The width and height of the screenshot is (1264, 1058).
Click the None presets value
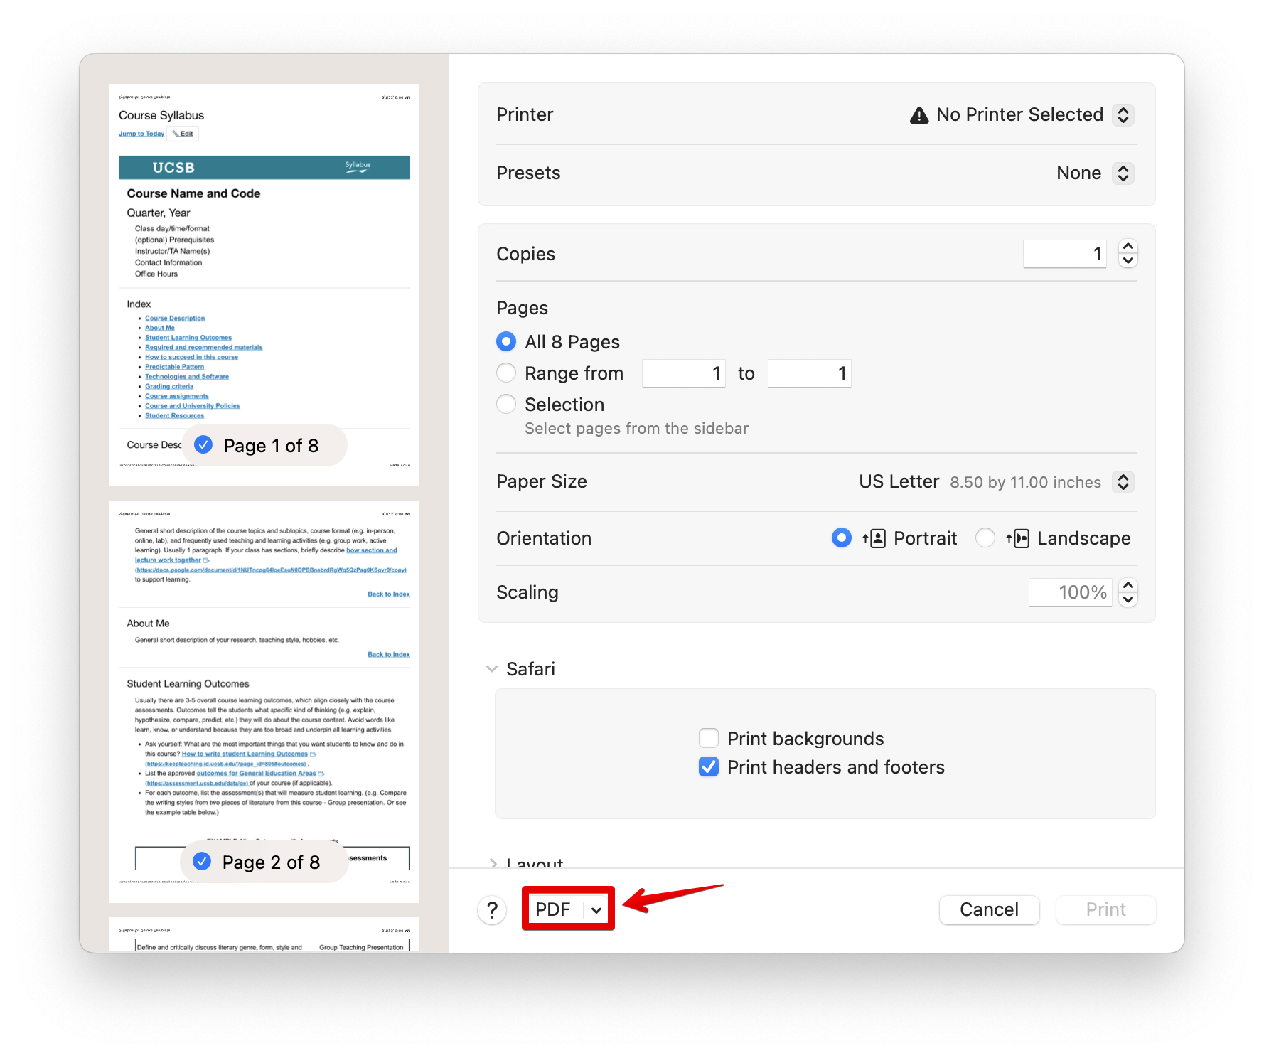pos(1078,173)
